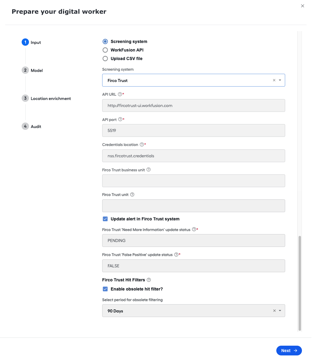Click the FALSE update status field
312x360 pixels.
tap(194, 266)
